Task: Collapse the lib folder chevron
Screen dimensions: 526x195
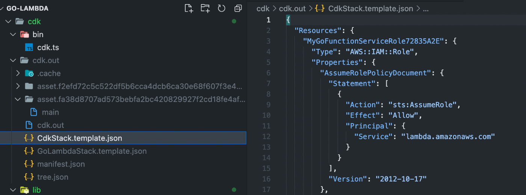Action: tap(13, 190)
